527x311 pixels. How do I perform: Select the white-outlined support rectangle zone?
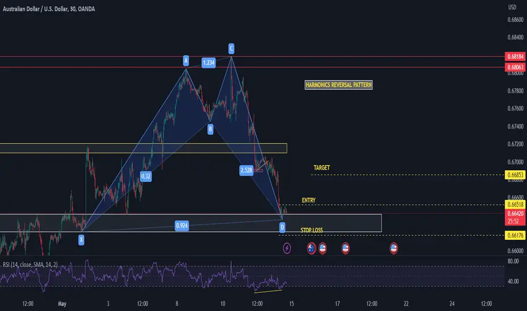point(191,223)
